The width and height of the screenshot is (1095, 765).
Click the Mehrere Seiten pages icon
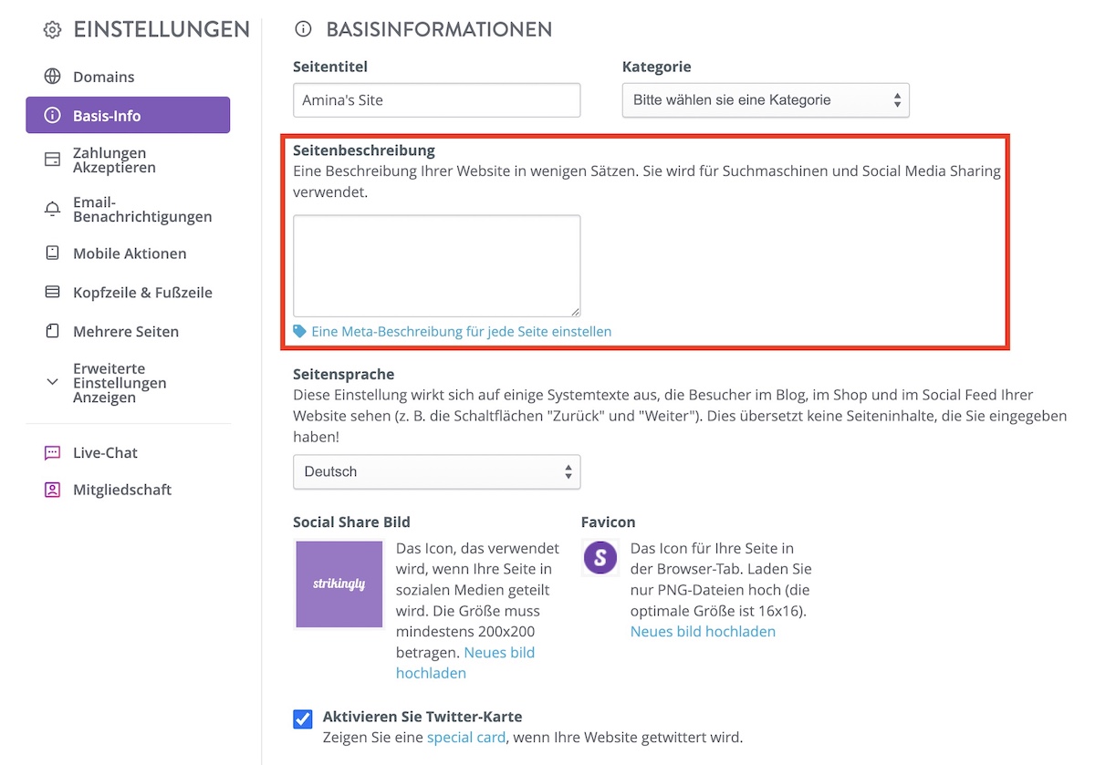[x=53, y=331]
